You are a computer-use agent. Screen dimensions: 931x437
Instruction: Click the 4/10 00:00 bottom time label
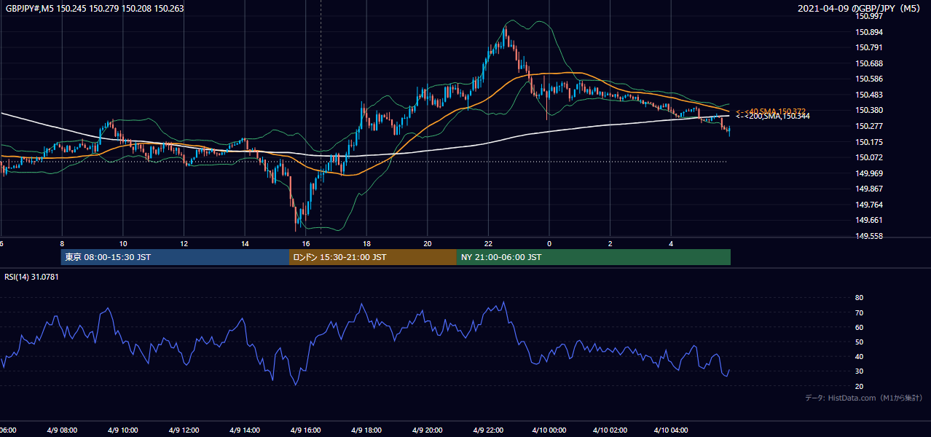click(551, 430)
